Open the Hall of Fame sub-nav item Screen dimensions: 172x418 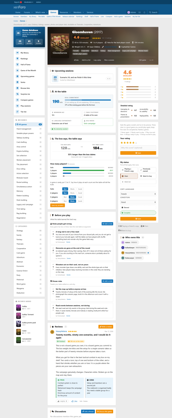pyautogui.click(x=94, y=17)
